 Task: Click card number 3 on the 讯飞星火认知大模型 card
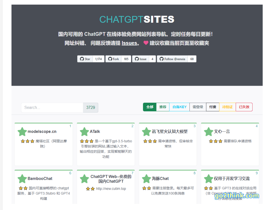point(195,126)
